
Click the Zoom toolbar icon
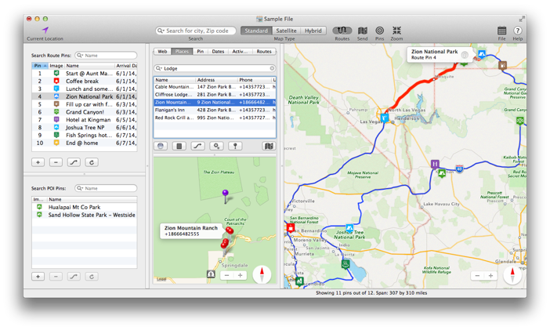coord(396,31)
